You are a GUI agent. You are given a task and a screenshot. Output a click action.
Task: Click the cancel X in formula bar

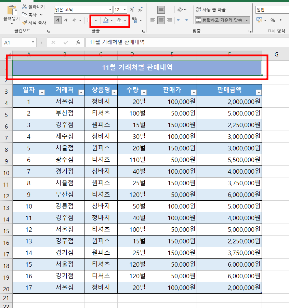(53, 42)
